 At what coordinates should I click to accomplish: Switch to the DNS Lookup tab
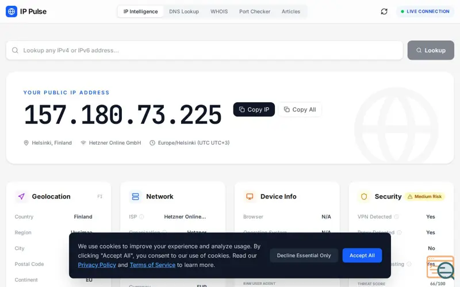click(x=184, y=11)
